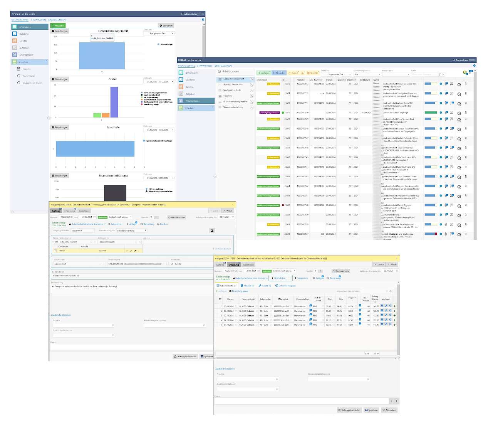The width and height of the screenshot is (493, 429).
Task: Delete the Telefon contact with X icon
Action: pos(131,251)
